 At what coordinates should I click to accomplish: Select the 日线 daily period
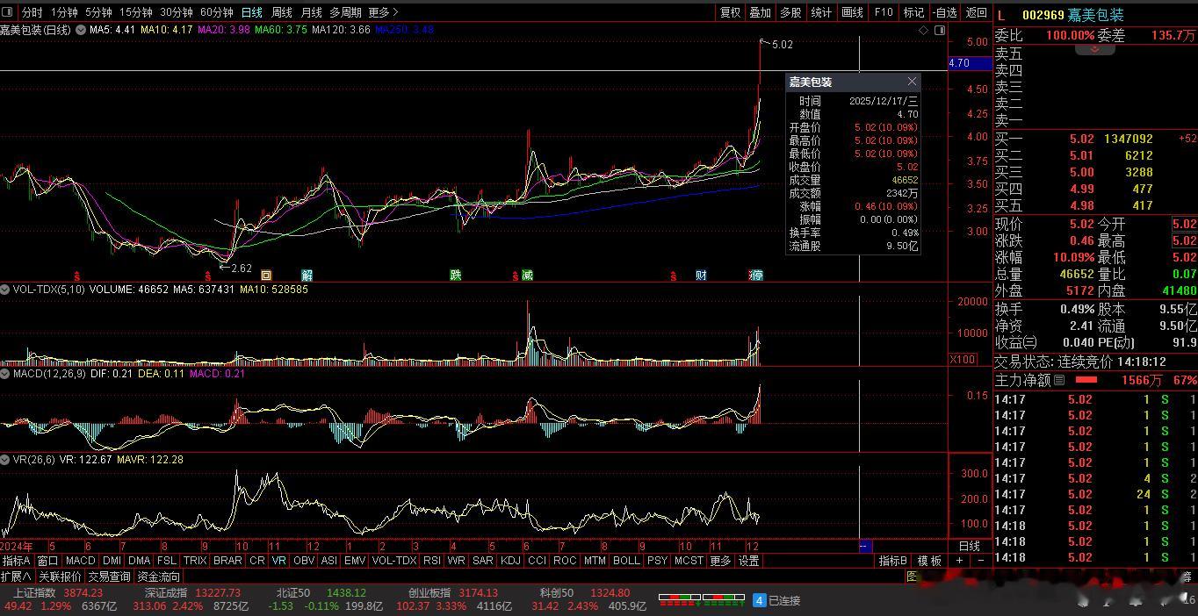coord(252,12)
